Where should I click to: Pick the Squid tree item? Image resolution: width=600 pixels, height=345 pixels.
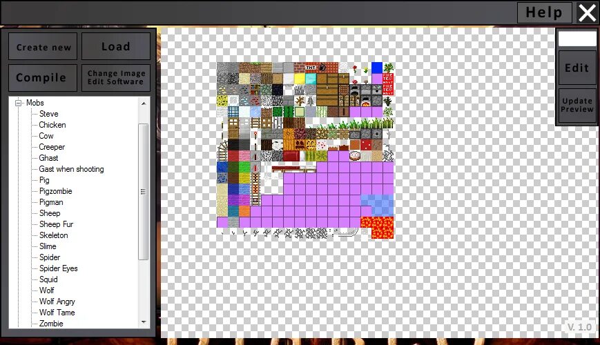(x=48, y=279)
